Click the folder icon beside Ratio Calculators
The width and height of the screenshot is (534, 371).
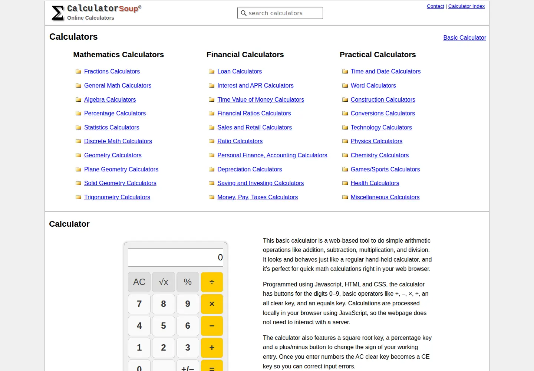click(x=212, y=141)
